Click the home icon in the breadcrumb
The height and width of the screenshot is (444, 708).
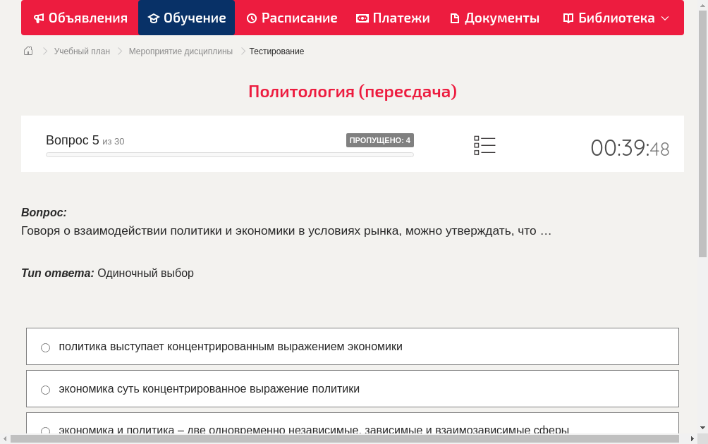coord(28,51)
